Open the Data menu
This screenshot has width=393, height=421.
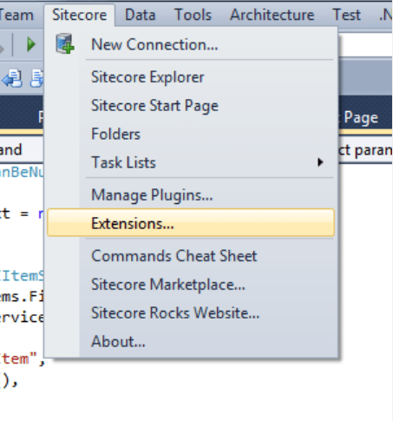[x=140, y=15]
